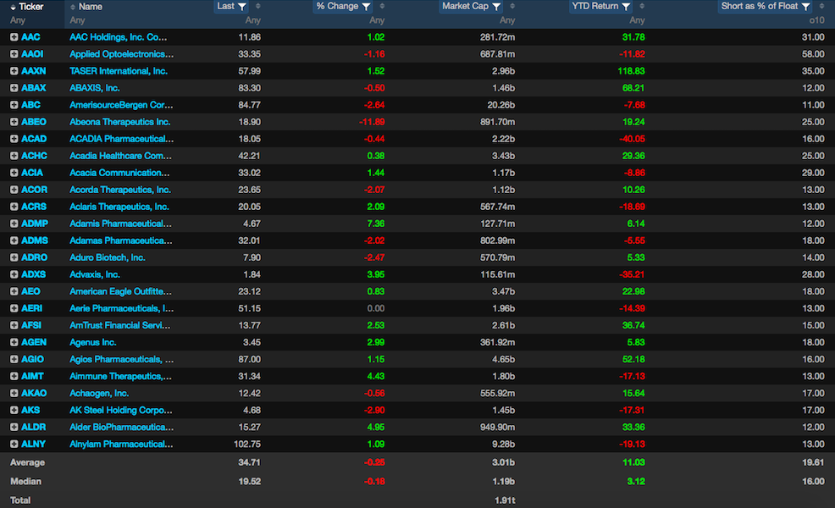Click the plus icon beside ALNY
The width and height of the screenshot is (835, 508).
[14, 444]
